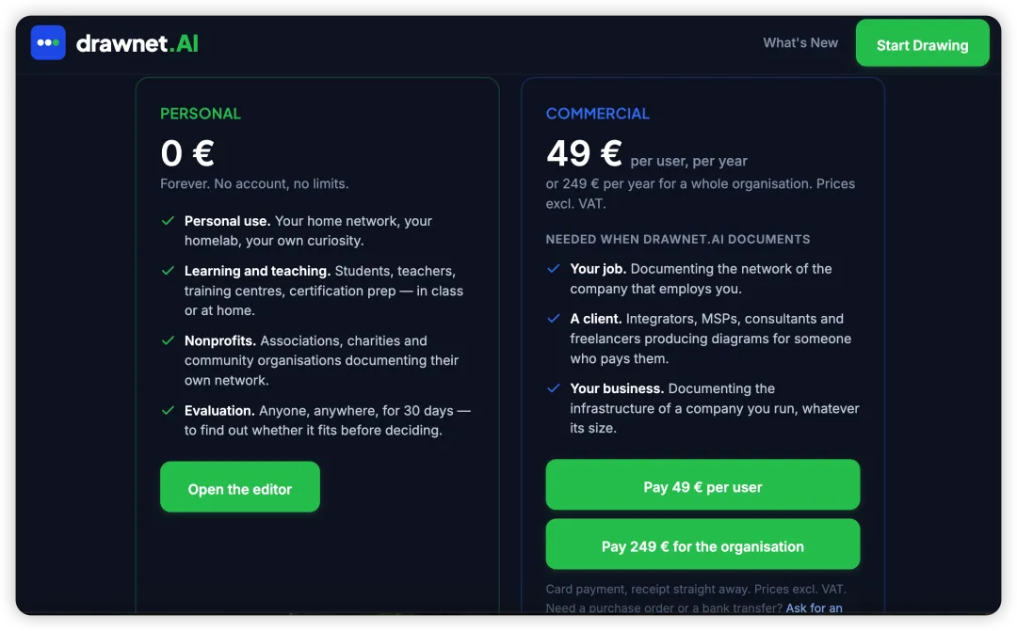Click blue checkmark beside A client

pos(554,319)
